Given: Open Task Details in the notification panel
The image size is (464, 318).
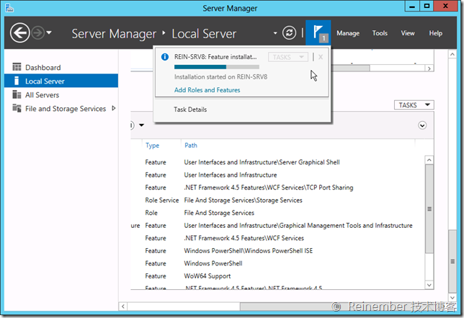Looking at the screenshot, I should pos(190,110).
